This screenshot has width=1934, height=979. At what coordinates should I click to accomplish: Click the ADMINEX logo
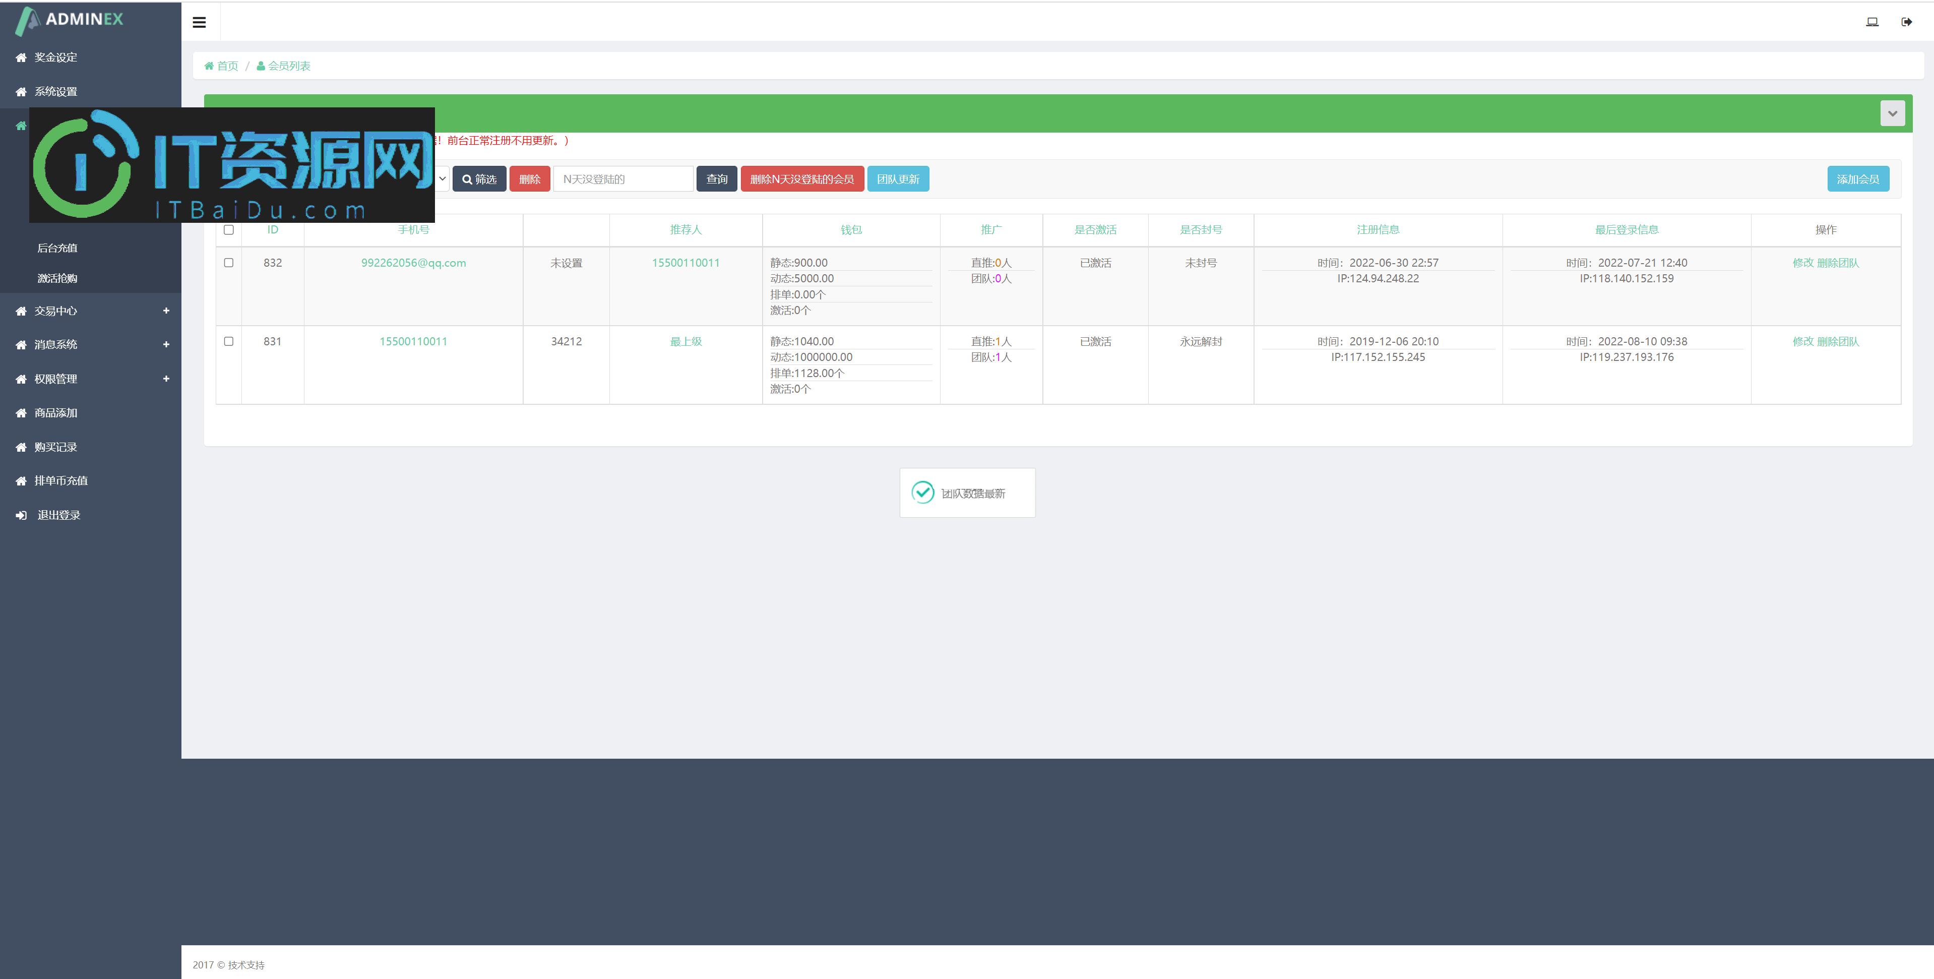70,20
